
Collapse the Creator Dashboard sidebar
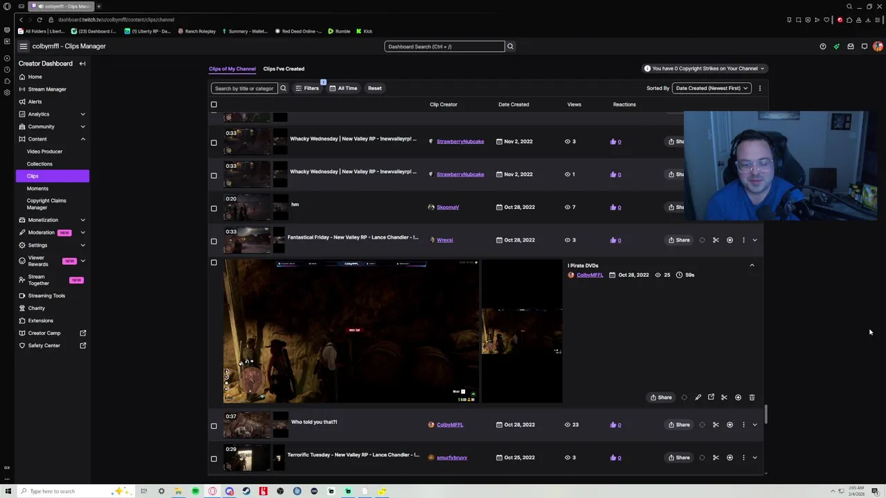pos(82,64)
